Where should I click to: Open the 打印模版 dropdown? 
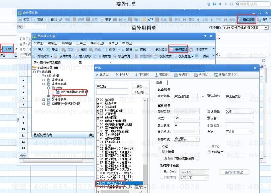click(266, 27)
